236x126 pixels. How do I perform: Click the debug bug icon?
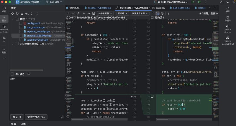(x=199, y=2)
